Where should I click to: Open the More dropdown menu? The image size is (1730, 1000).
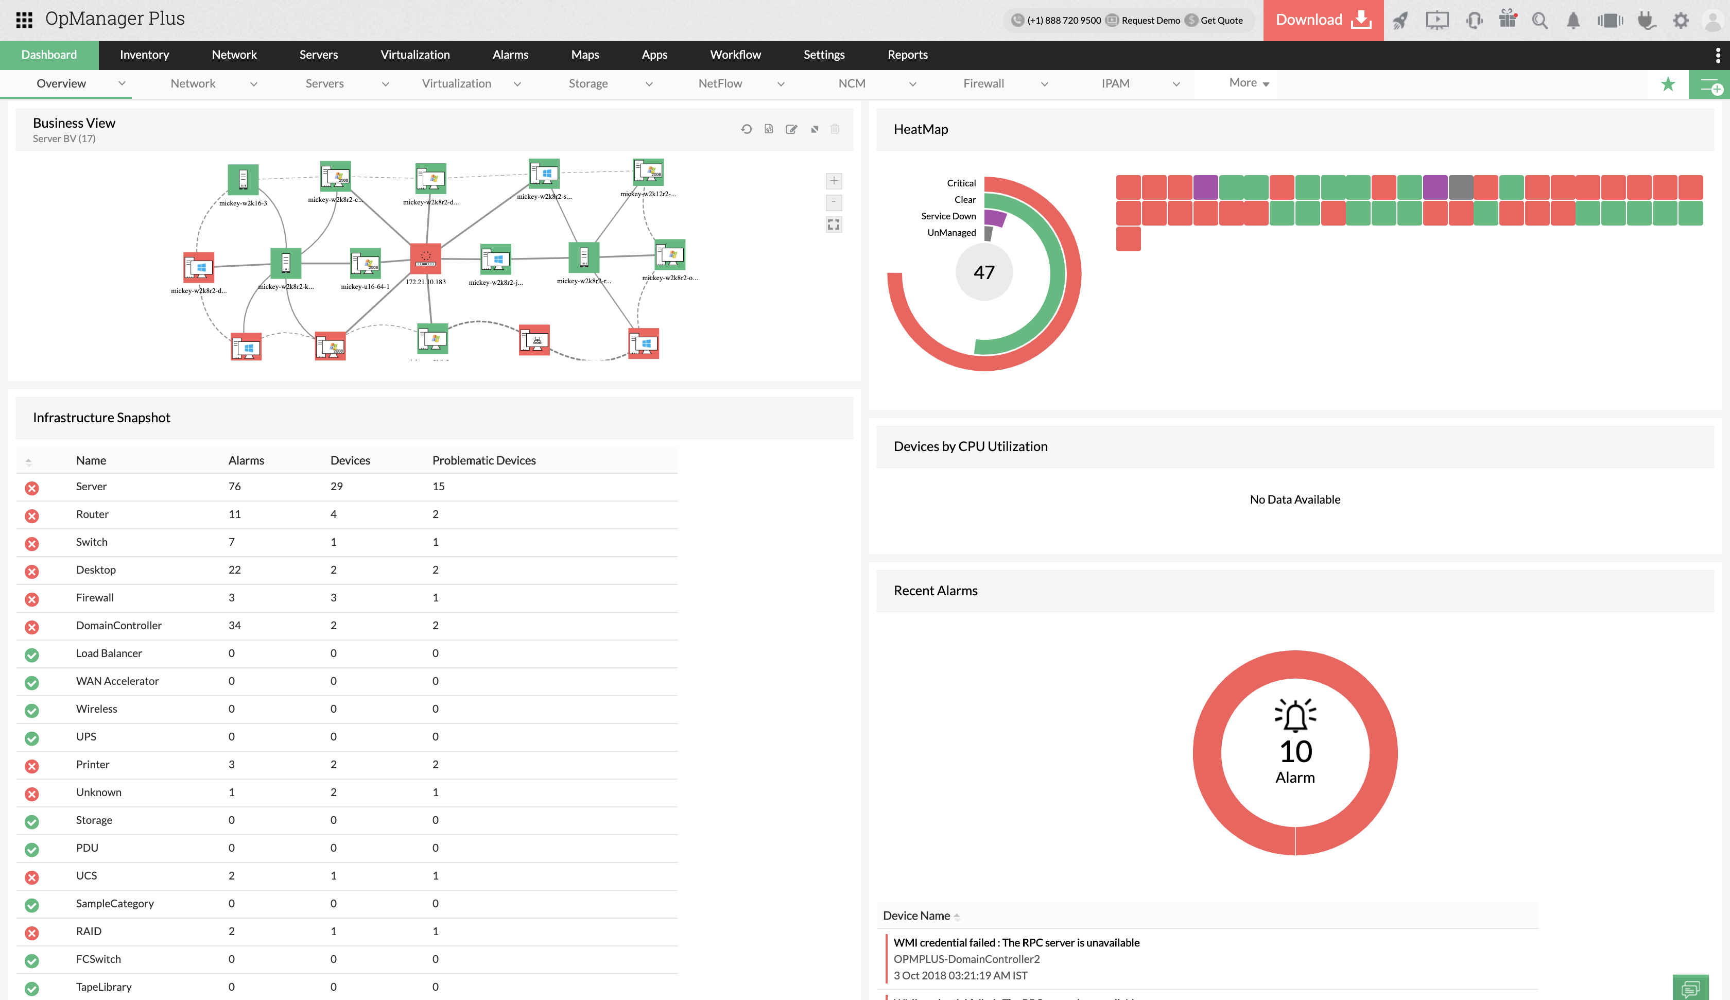(x=1249, y=83)
